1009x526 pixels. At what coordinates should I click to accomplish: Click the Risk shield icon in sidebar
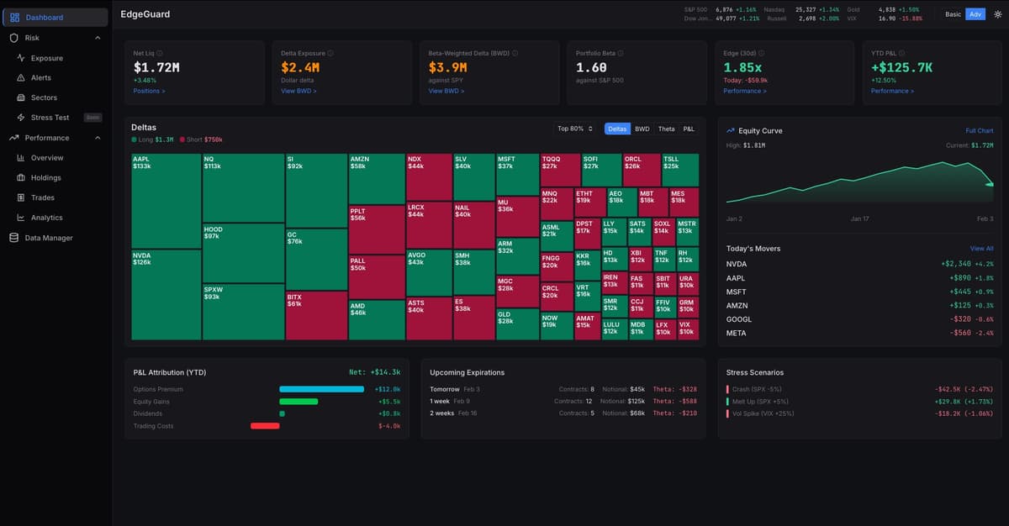pos(12,37)
